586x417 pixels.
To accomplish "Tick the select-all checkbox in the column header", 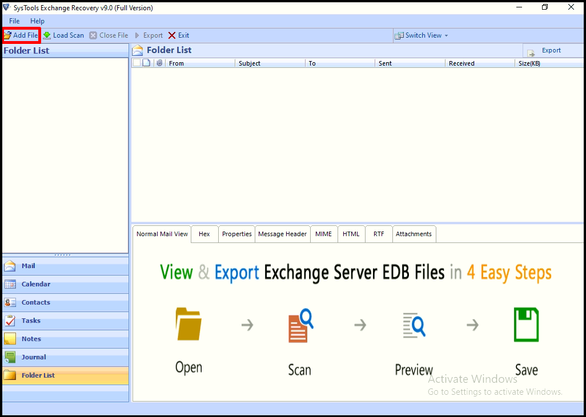I will click(137, 63).
